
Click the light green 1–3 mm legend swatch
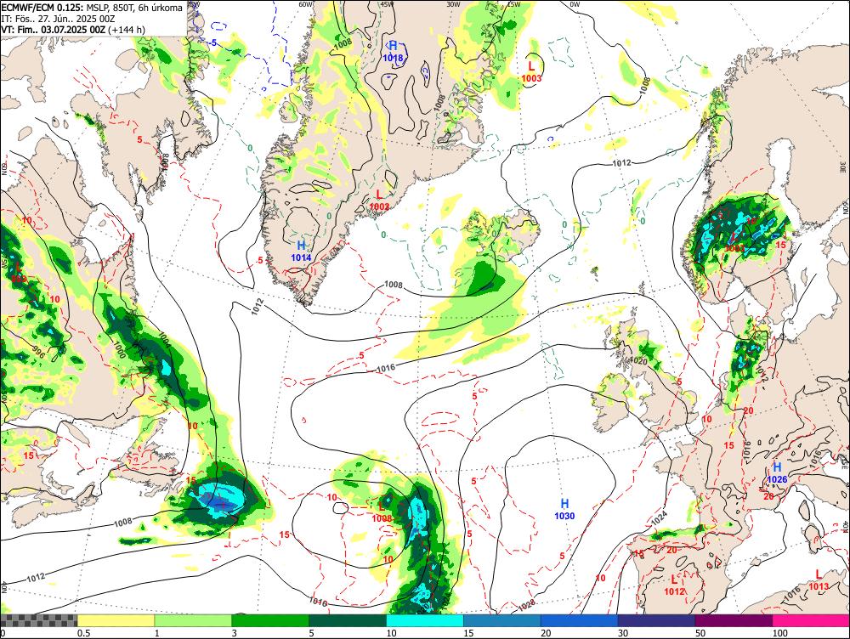click(193, 620)
